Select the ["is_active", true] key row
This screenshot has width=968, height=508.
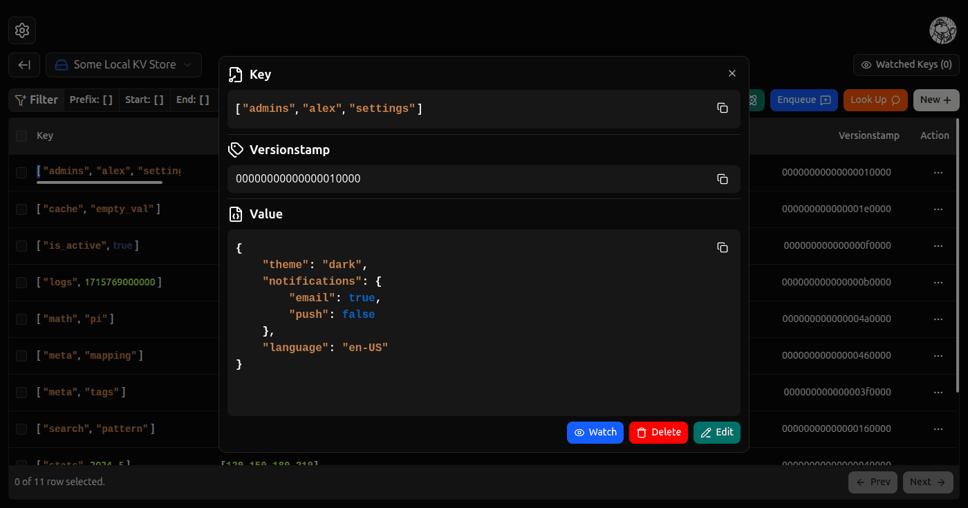[x=87, y=246]
